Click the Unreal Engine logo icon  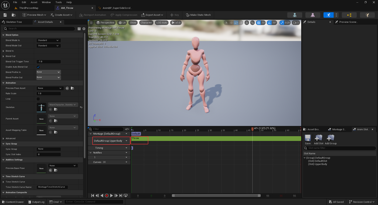point(5,5)
